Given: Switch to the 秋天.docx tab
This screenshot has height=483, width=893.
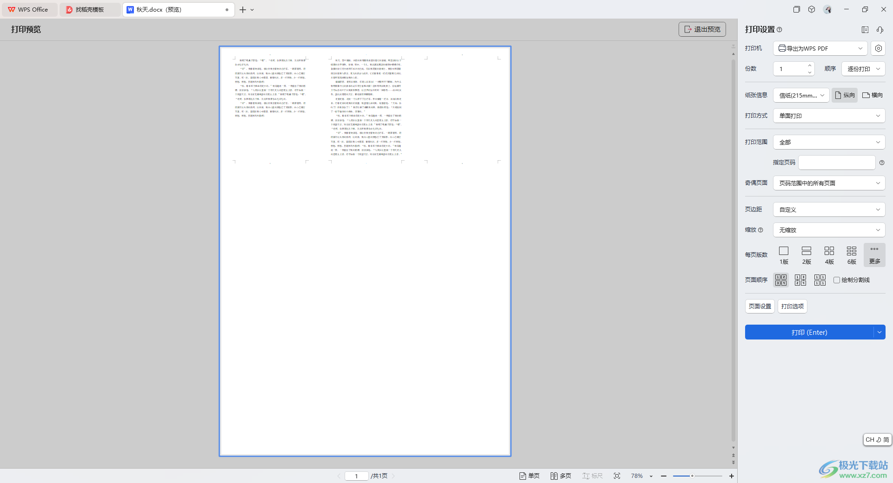Looking at the screenshot, I should (x=178, y=9).
